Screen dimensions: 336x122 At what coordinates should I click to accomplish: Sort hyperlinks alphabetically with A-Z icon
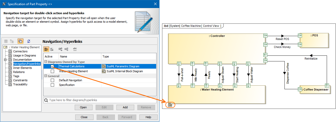[52, 49]
